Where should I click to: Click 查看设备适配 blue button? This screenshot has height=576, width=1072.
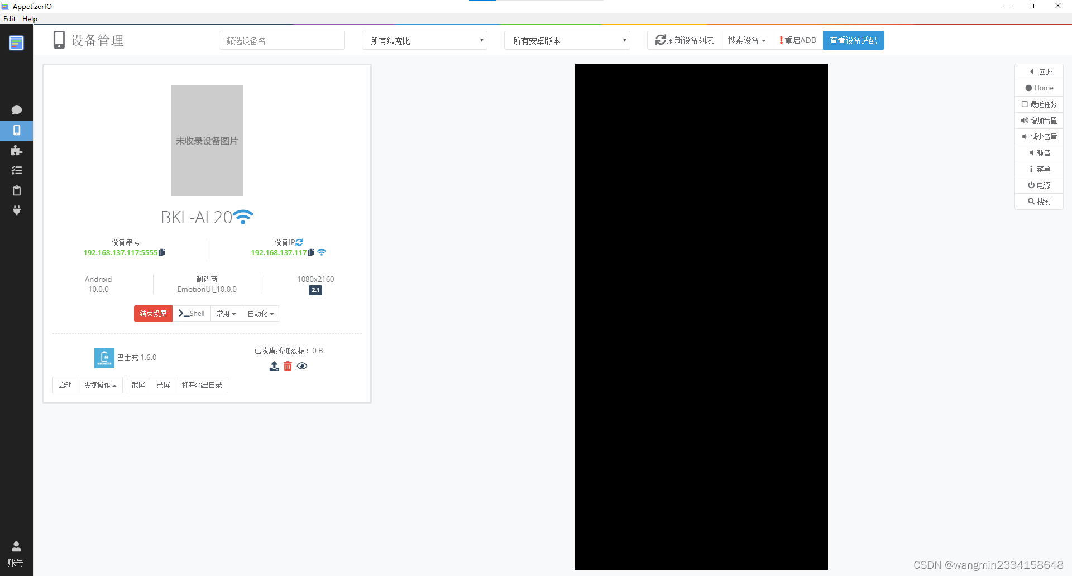(x=853, y=40)
